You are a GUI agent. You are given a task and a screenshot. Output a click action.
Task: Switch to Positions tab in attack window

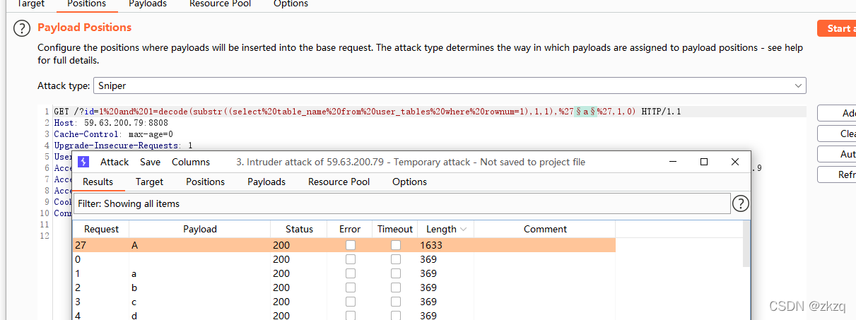(x=205, y=182)
